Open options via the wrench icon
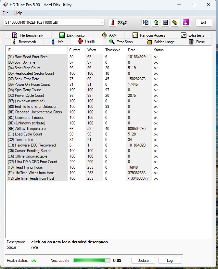This screenshot has width=218, height=269. 175,22
